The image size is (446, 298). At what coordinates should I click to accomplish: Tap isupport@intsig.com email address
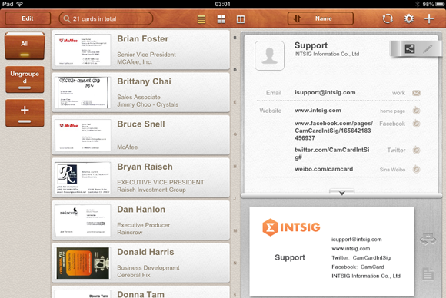tap(325, 93)
